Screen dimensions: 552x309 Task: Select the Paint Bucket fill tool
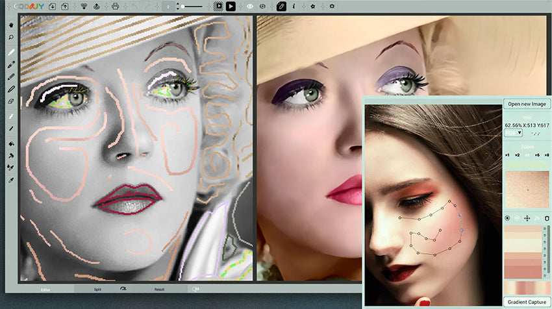tap(12, 143)
